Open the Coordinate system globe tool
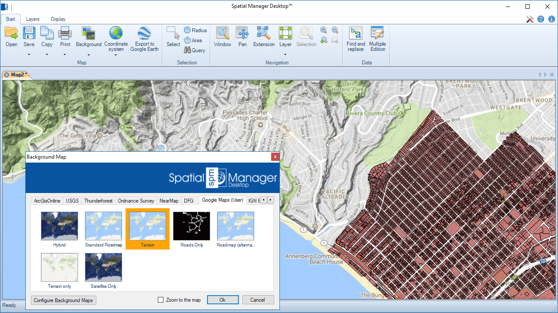The height and width of the screenshot is (313, 558). [116, 33]
